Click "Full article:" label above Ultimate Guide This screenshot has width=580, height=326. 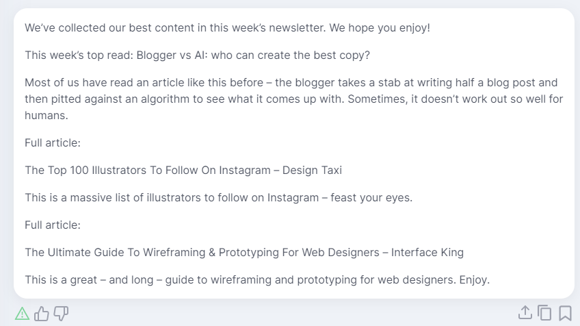[53, 225]
